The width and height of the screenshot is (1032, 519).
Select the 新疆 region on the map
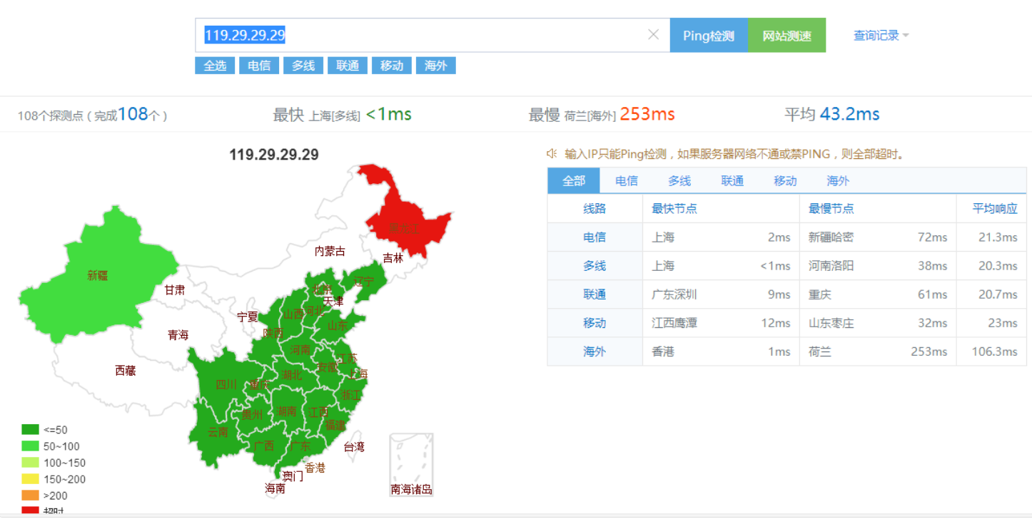tap(98, 275)
